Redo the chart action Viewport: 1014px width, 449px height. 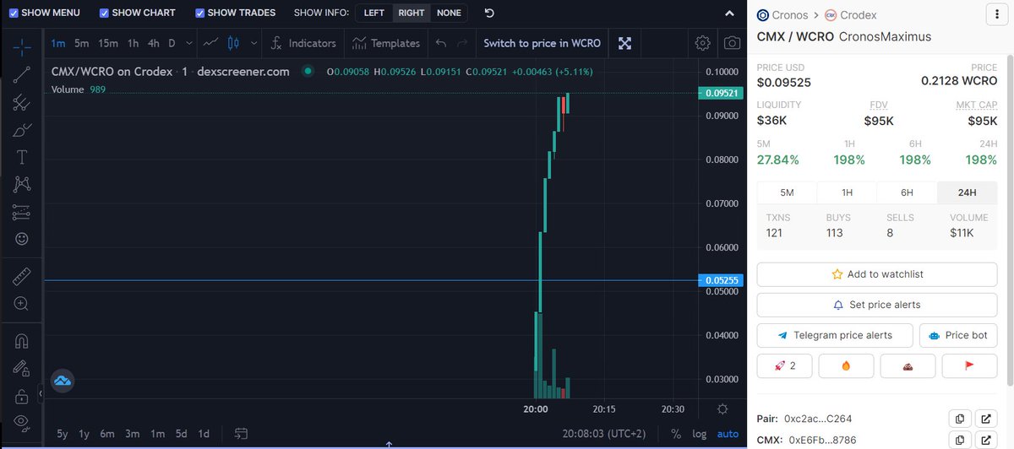coord(461,43)
